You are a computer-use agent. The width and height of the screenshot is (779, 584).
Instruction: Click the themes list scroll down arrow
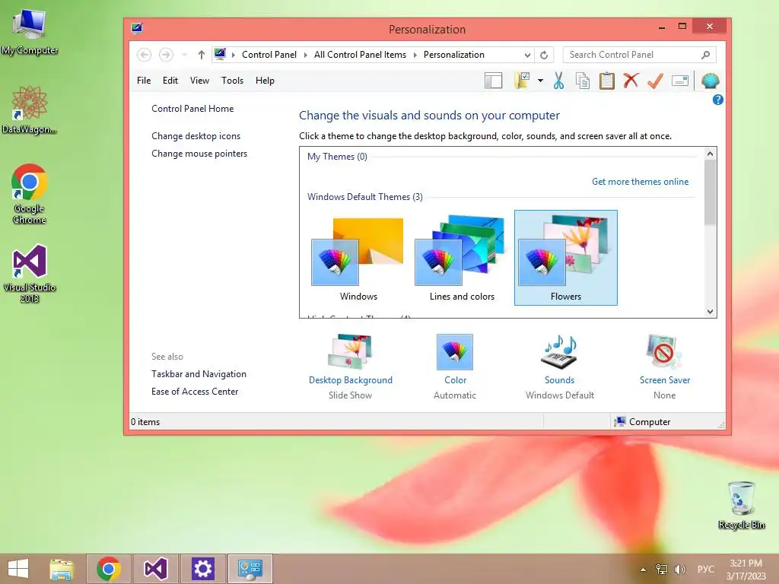pos(710,311)
